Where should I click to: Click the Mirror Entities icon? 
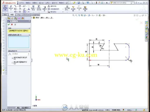click(49, 6)
